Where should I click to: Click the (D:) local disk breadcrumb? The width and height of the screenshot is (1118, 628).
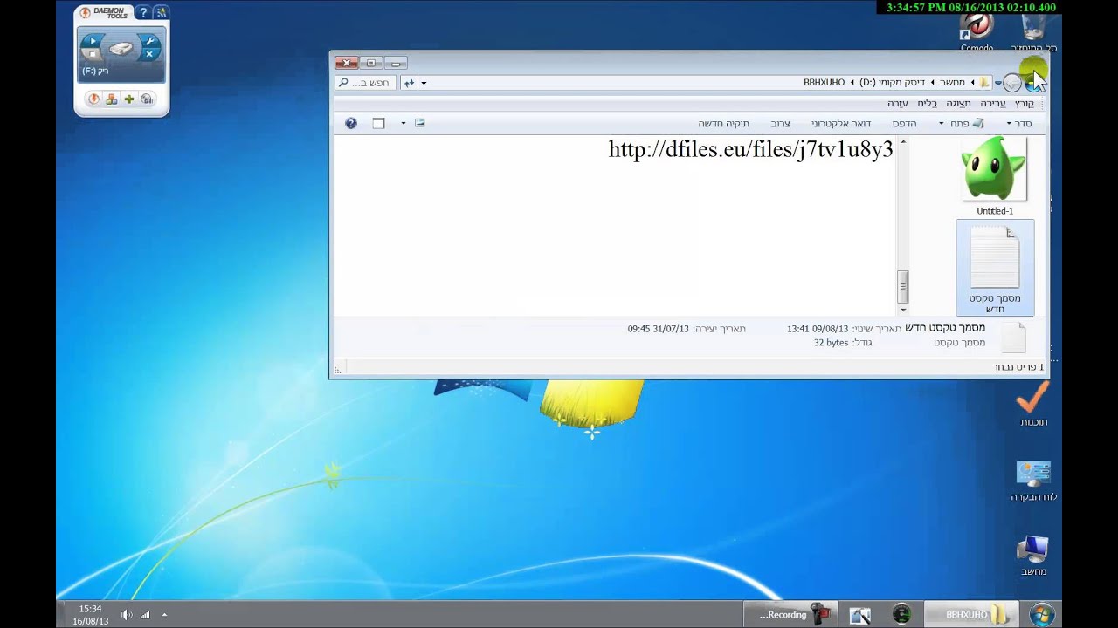click(892, 83)
